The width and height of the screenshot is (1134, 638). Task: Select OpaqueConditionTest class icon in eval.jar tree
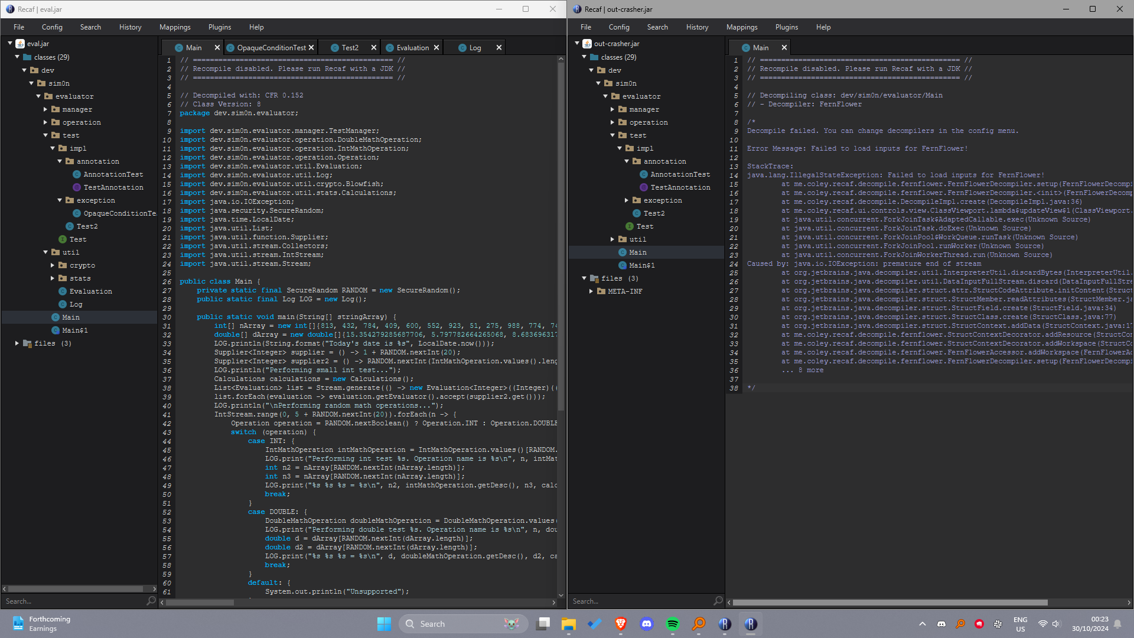(x=77, y=213)
